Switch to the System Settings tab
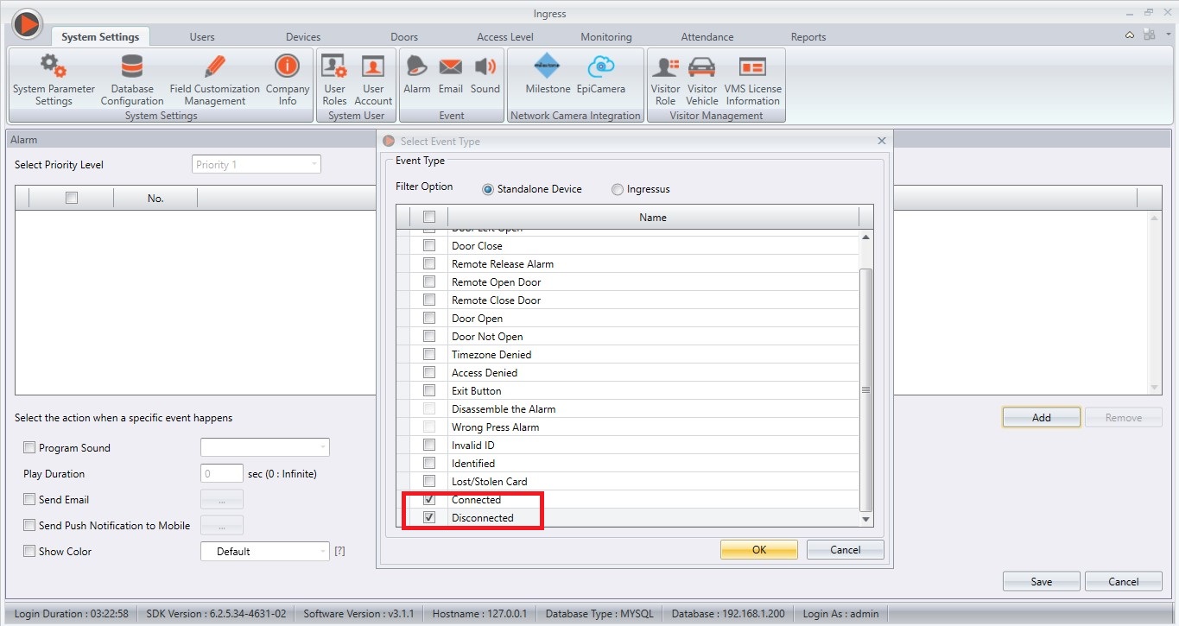Image resolution: width=1179 pixels, height=626 pixels. tap(100, 37)
